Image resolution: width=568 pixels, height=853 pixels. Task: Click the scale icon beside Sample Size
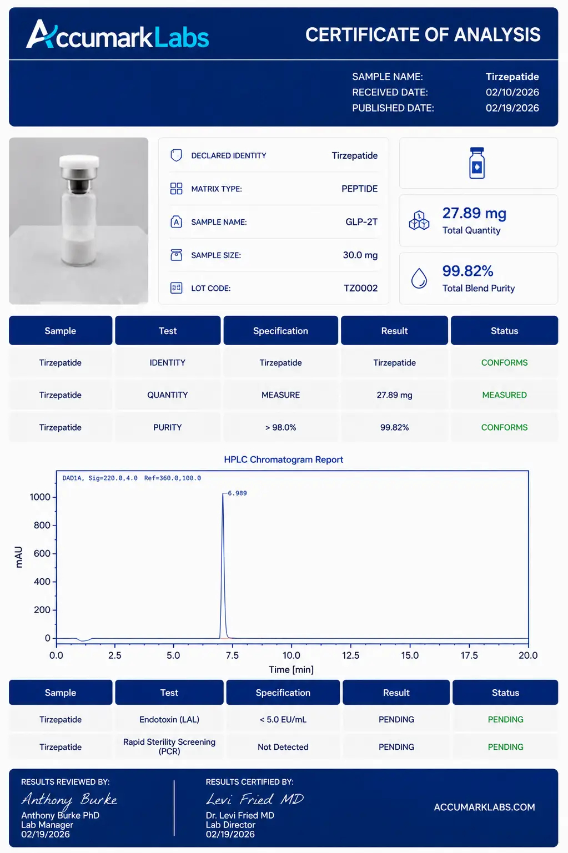(176, 255)
